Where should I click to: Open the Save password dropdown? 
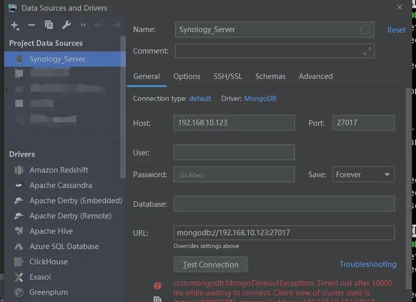click(x=363, y=175)
